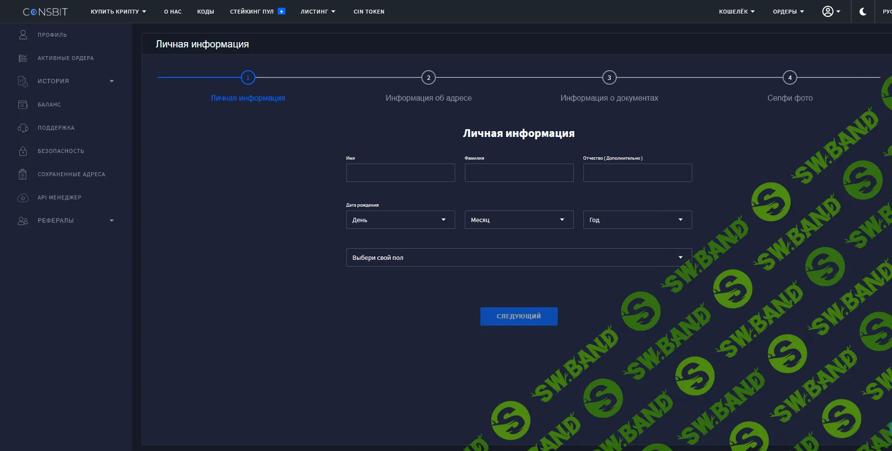This screenshot has height=451, width=892.
Task: Open the Баланс sidebar icon
Action: coord(23,104)
